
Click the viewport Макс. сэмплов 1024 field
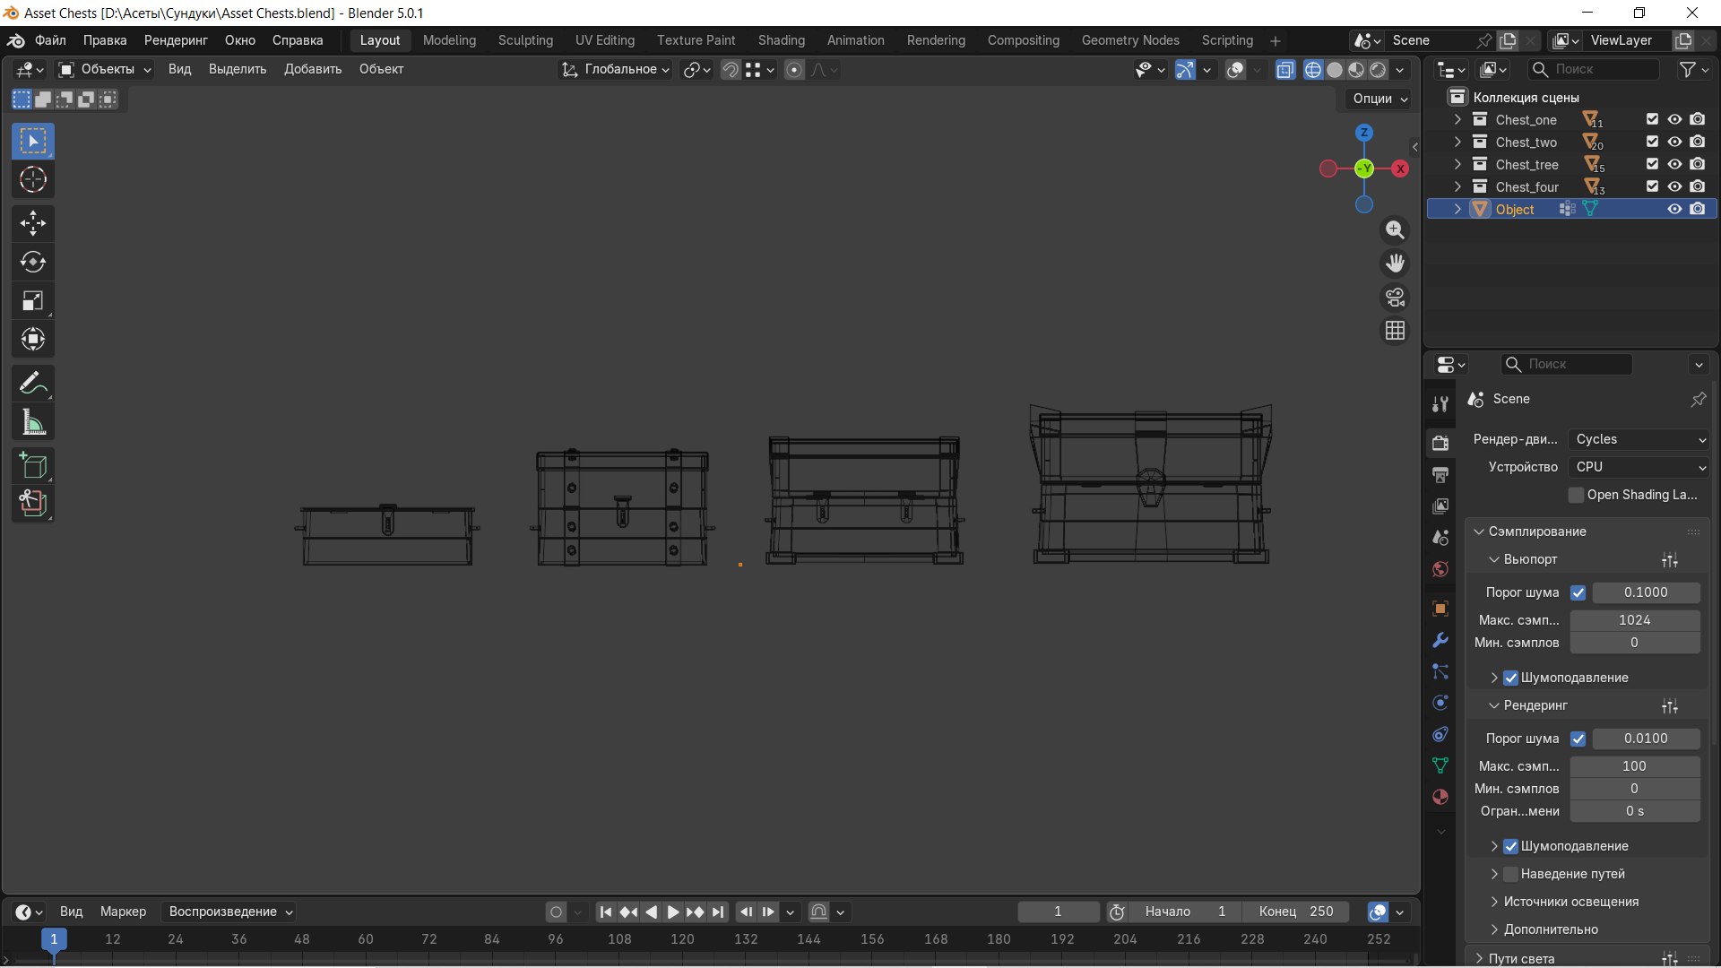1634,620
